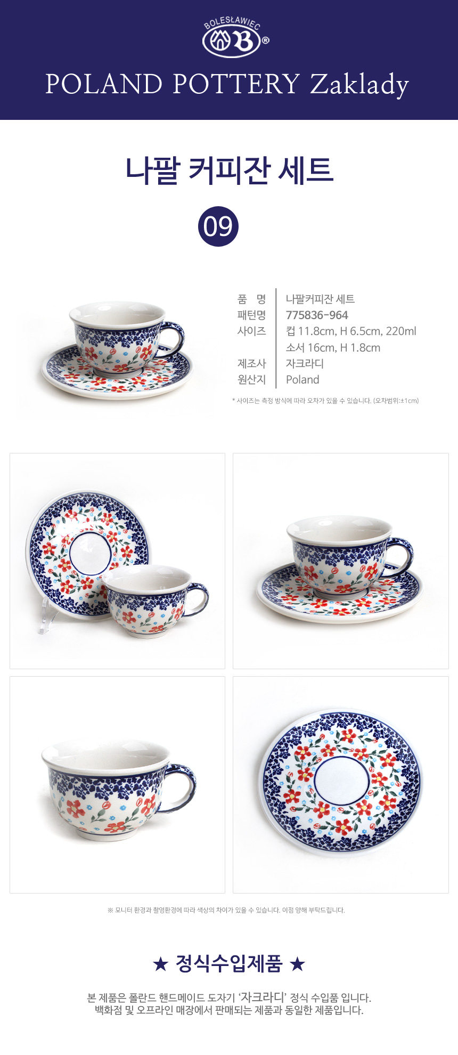Open the photo of the cup alone
This screenshot has height=1055, width=458.
tap(117, 785)
